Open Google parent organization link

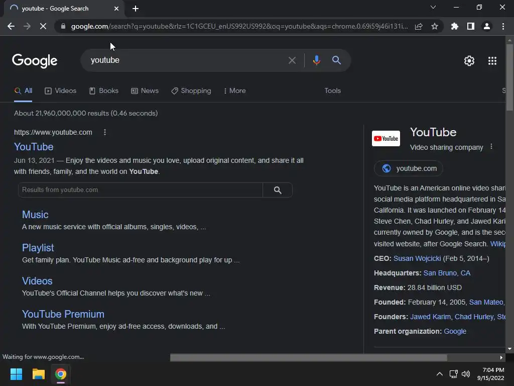455,332
